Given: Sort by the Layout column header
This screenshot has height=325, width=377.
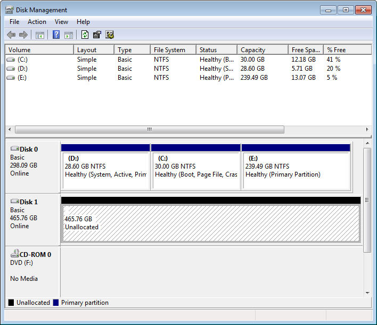Looking at the screenshot, I should tap(94, 49).
